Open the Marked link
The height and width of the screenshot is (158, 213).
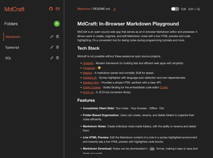[x=87, y=73]
